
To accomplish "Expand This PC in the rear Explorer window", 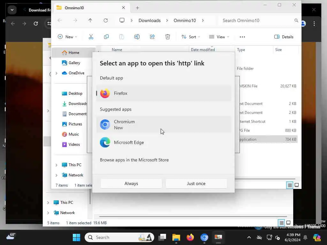I will point(48,203).
